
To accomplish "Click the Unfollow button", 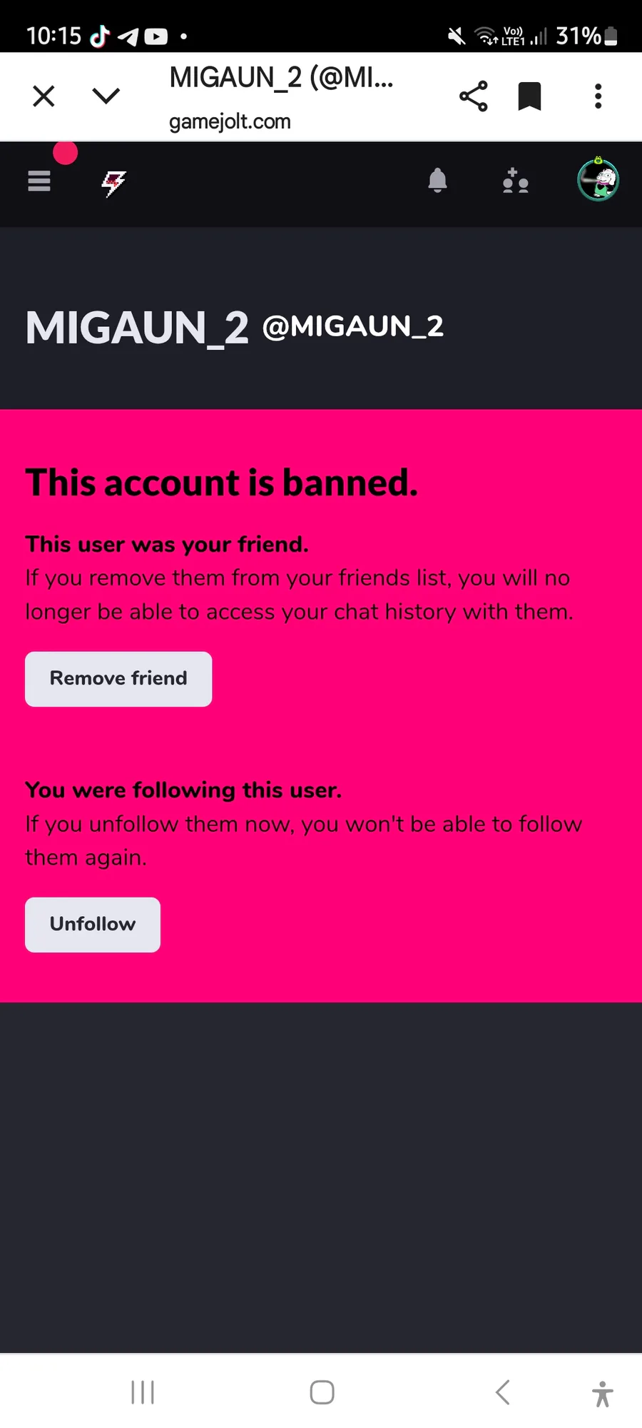I will click(93, 925).
